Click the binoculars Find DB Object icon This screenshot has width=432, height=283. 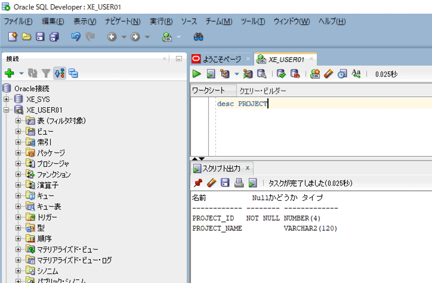click(198, 37)
